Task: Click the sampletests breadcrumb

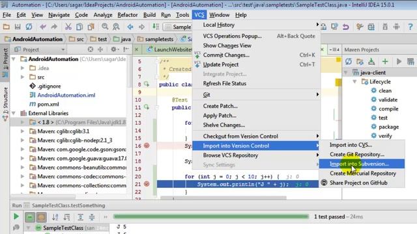Action: (x=155, y=39)
